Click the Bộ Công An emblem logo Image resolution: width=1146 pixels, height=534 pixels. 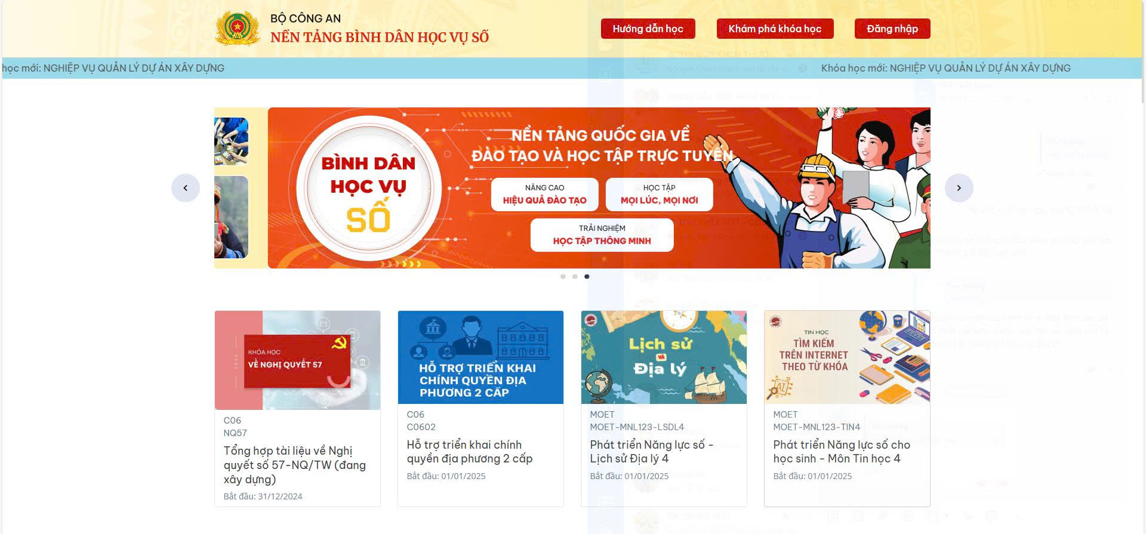click(x=238, y=28)
